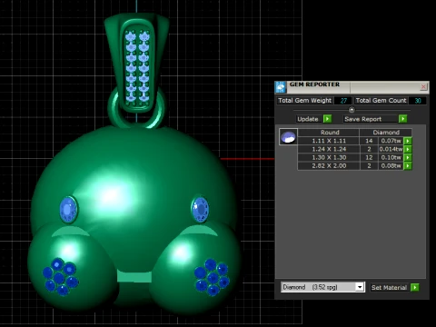Click green arrow next to Update
This screenshot has width=436, height=327.
tap(327, 119)
